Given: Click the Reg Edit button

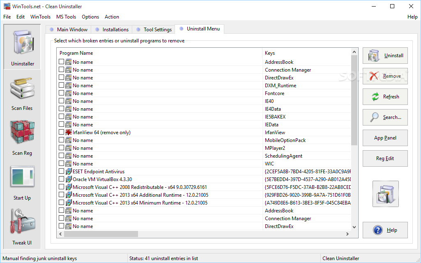Looking at the screenshot, I should tap(385, 158).
